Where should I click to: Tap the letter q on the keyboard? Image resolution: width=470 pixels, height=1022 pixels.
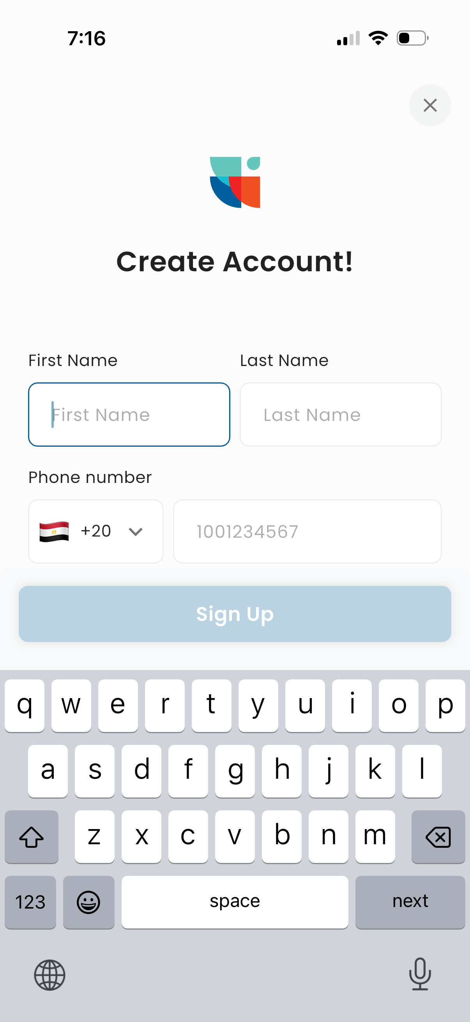[x=24, y=705]
